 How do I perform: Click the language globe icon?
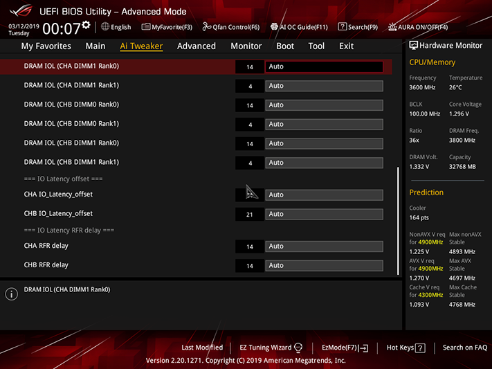pyautogui.click(x=105, y=27)
